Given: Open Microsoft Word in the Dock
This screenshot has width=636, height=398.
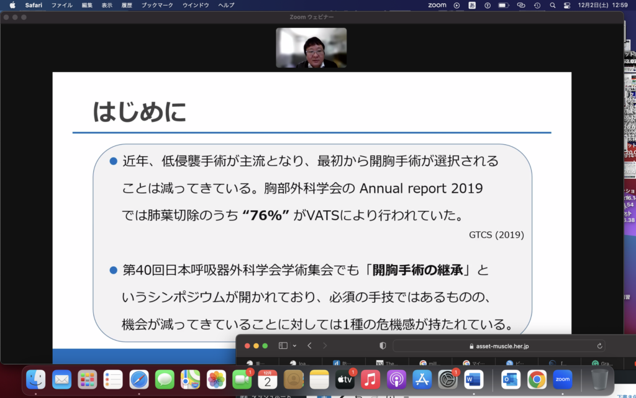Looking at the screenshot, I should (x=473, y=379).
